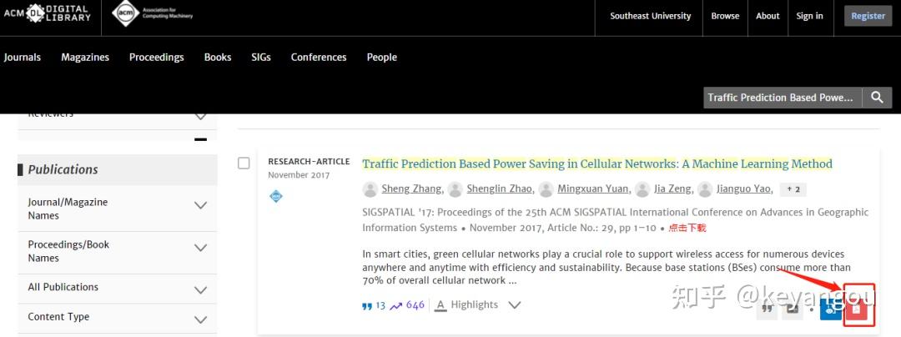The height and width of the screenshot is (337, 901).
Task: Expand the Content Type filter
Action: click(x=200, y=319)
